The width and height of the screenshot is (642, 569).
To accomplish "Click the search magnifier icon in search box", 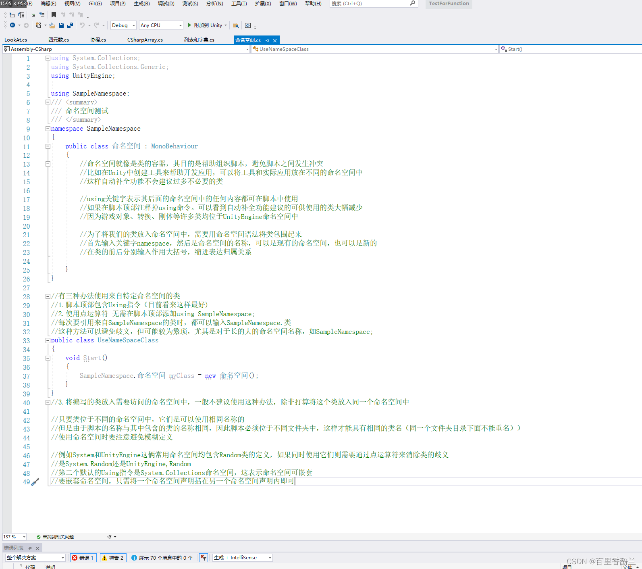I will click(x=412, y=3).
